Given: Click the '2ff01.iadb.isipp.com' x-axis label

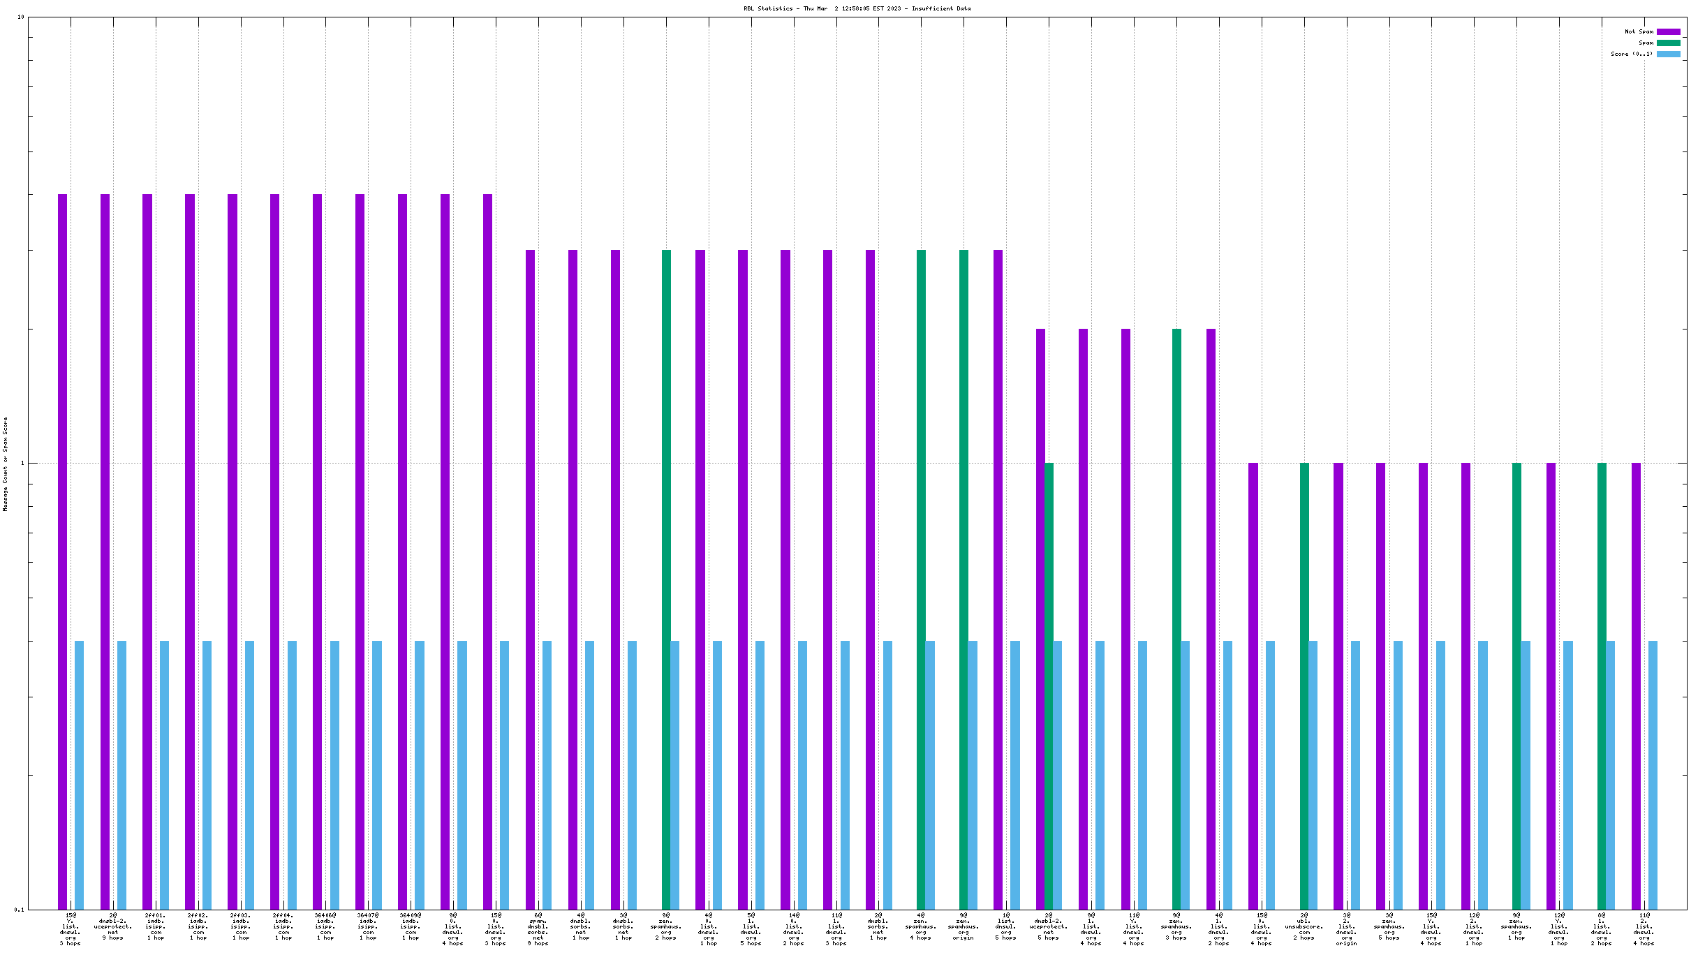Looking at the screenshot, I should coord(156,926).
